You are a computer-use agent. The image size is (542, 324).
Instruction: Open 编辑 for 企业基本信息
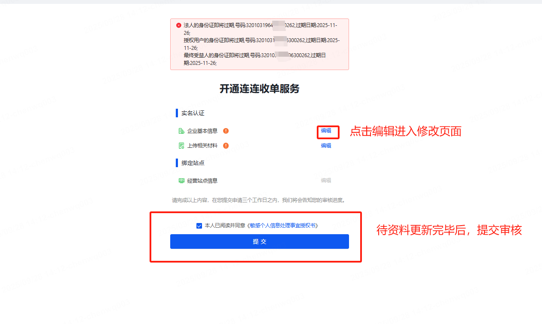click(326, 131)
